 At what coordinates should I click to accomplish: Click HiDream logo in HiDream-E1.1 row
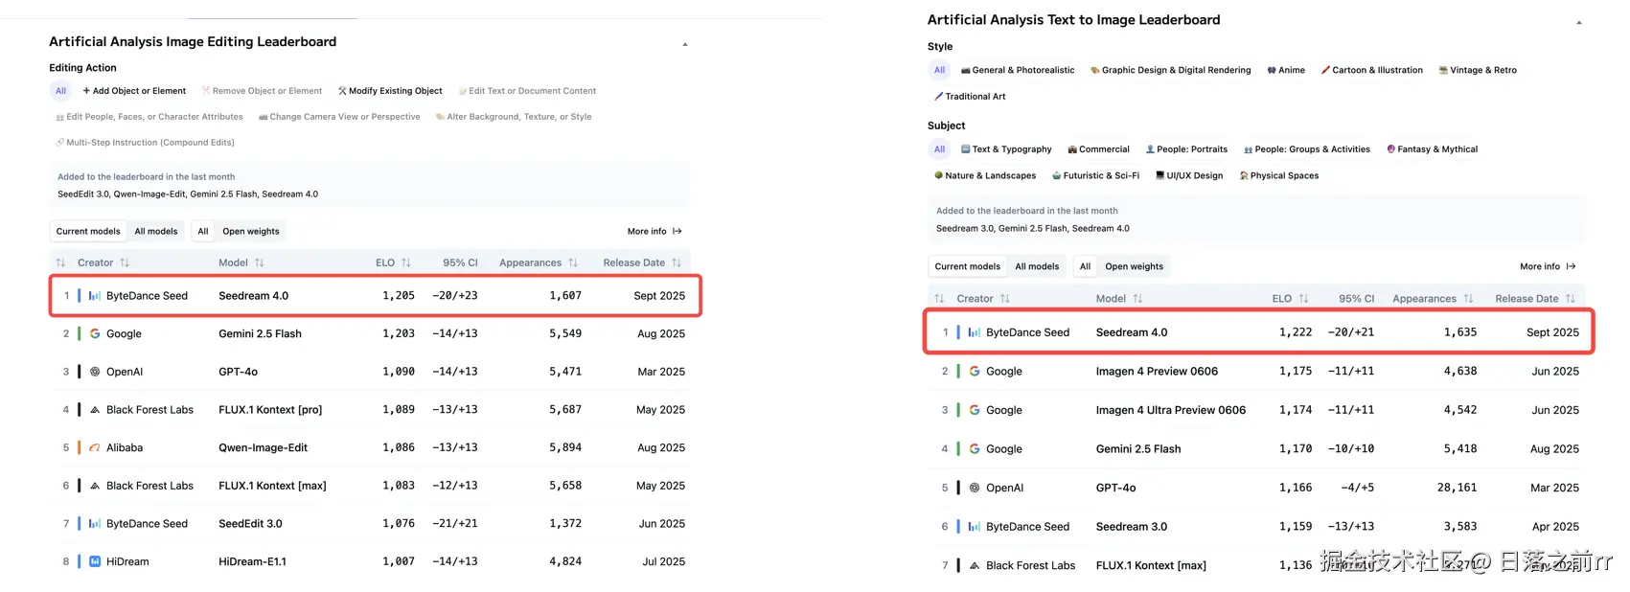point(95,561)
